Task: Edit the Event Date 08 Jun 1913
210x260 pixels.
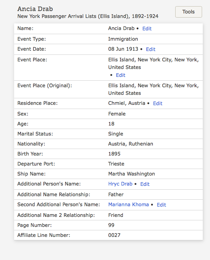Action: [150, 49]
